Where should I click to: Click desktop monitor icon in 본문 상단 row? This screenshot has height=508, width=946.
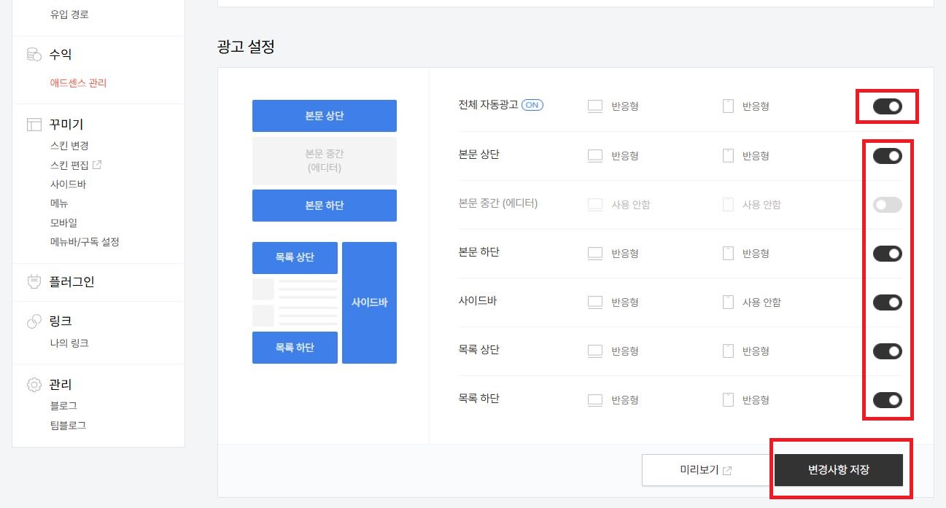595,156
